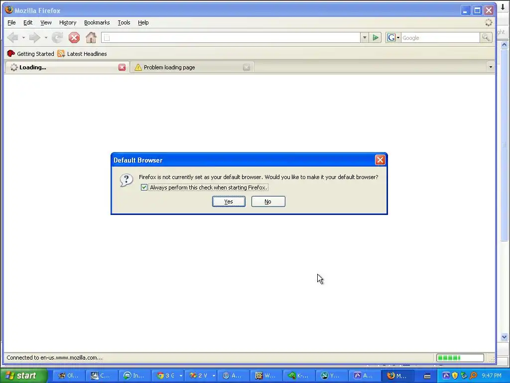Open the Tools menu
The height and width of the screenshot is (383, 510).
(124, 22)
